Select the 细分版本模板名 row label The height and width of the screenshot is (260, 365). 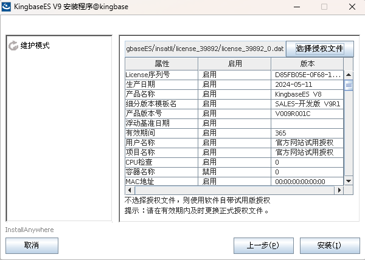151,104
